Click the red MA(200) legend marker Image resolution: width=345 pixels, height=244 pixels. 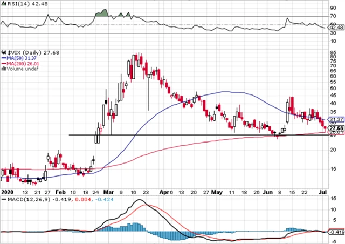(x=3, y=63)
